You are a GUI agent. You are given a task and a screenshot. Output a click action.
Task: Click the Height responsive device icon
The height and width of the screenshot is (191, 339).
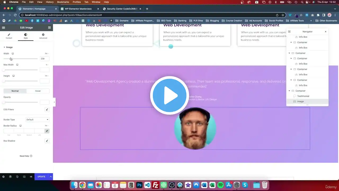pos(14,76)
